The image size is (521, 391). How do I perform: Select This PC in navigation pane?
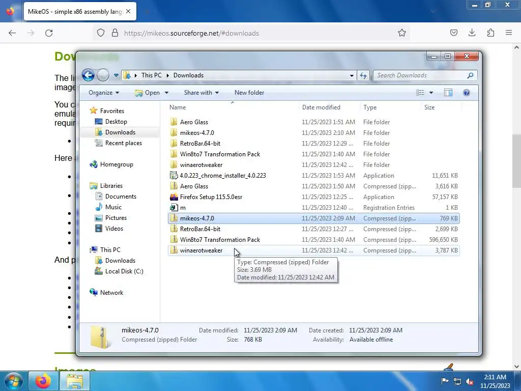tap(110, 249)
